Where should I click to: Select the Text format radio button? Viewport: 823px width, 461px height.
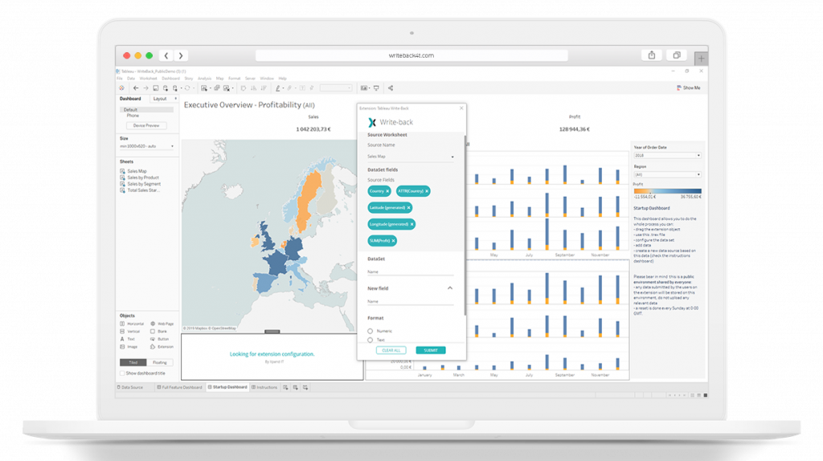point(370,340)
